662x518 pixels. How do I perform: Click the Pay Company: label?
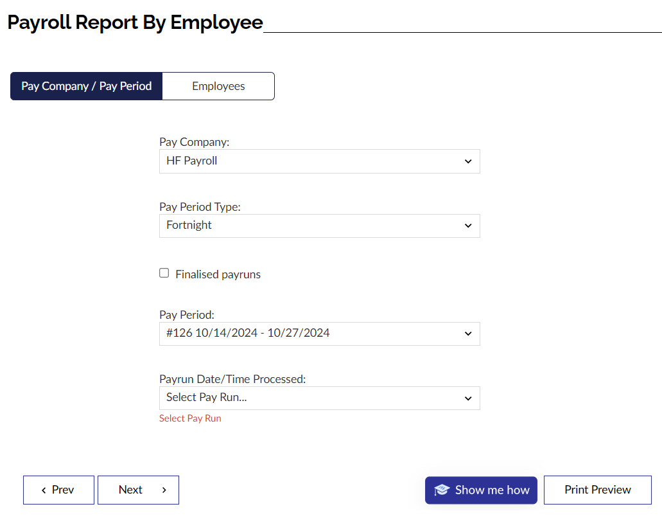coord(194,142)
